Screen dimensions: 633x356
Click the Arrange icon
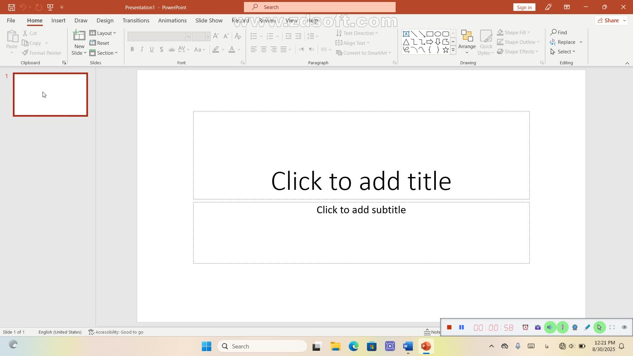click(x=467, y=36)
